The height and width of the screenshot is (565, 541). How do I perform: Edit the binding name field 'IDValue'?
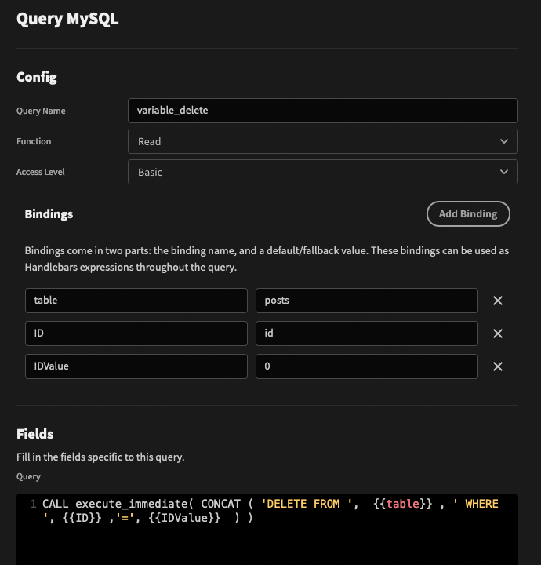coord(136,366)
